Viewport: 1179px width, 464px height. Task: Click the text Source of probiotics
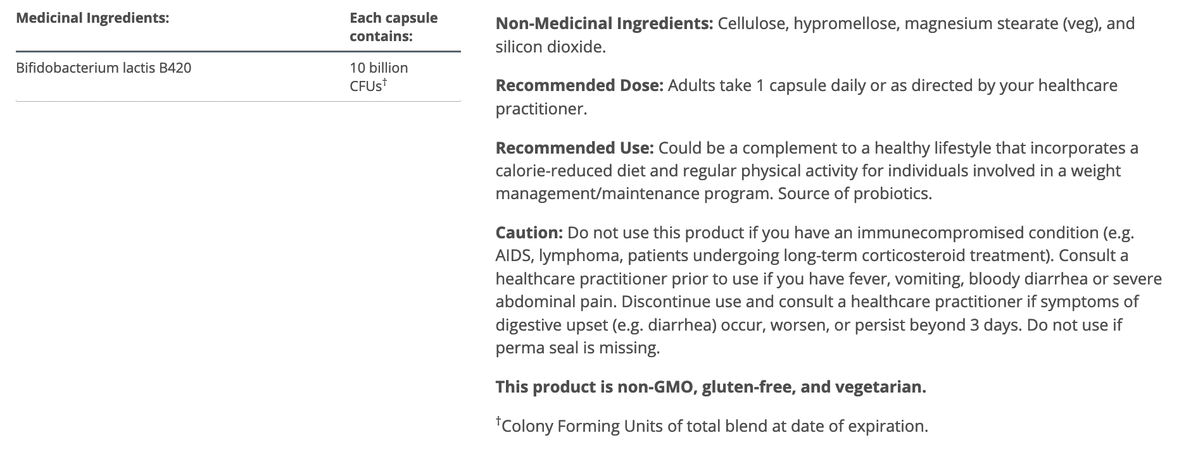[855, 193]
